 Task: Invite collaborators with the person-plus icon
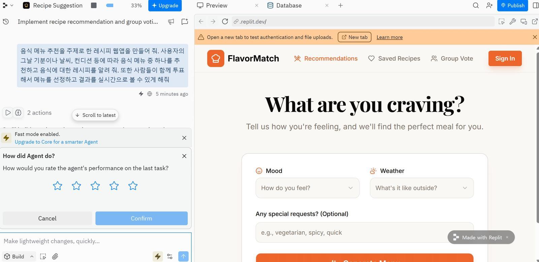(x=489, y=5)
